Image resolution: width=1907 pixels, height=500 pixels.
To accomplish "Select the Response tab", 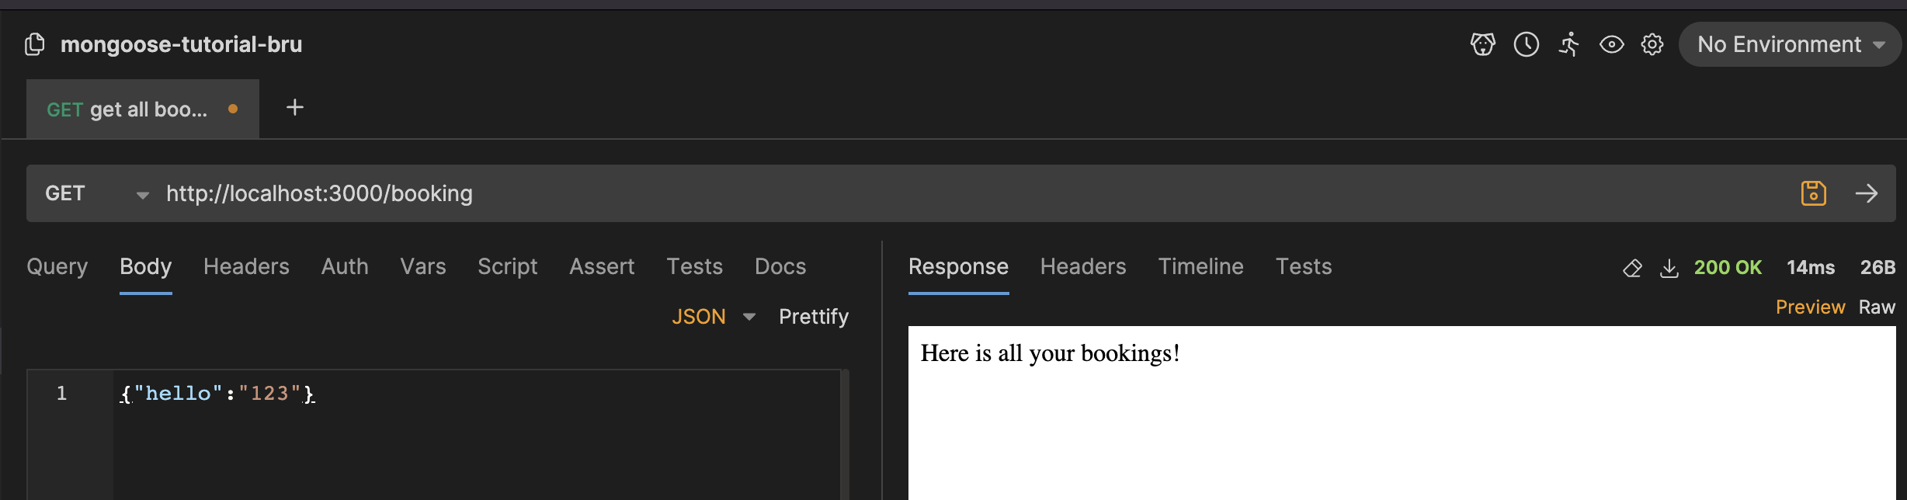I will point(958,266).
